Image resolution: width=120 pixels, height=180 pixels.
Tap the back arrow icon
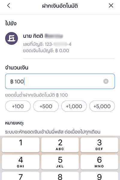click(9, 5)
